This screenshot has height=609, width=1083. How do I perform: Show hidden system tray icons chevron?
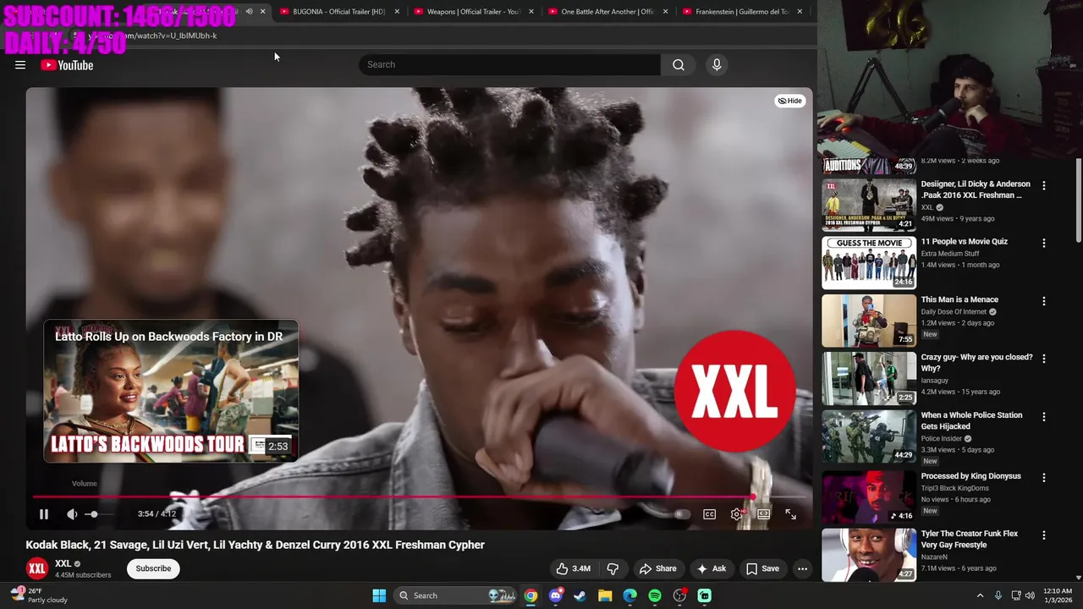pos(980,595)
